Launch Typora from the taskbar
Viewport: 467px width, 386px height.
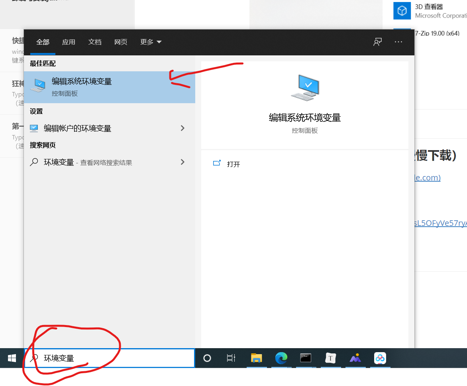point(331,358)
